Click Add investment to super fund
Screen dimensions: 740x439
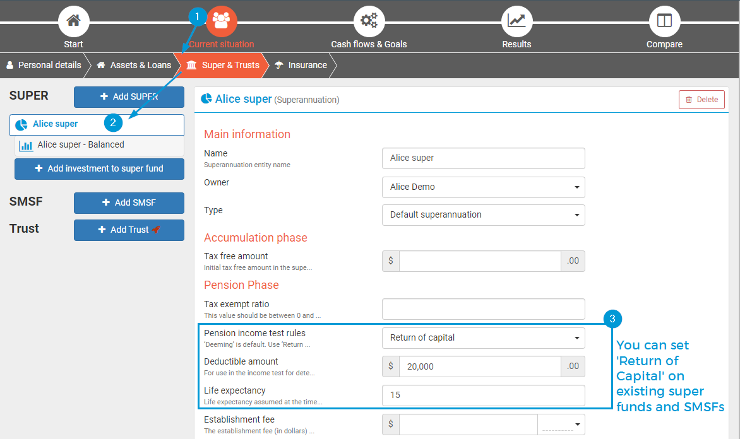coord(99,169)
